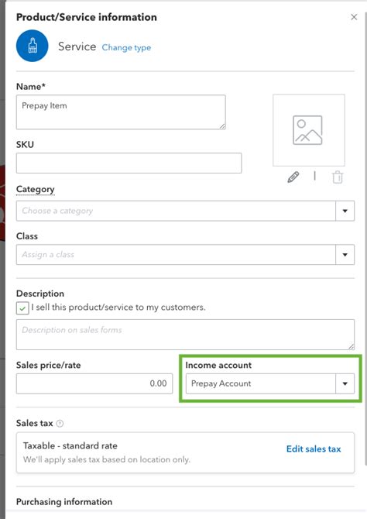Click the Assign a class field

(176, 255)
